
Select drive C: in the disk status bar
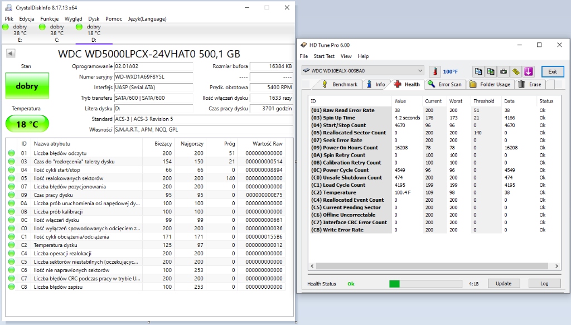point(57,33)
